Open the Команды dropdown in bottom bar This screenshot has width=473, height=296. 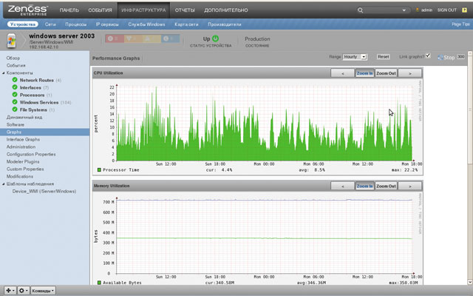pyautogui.click(x=43, y=291)
